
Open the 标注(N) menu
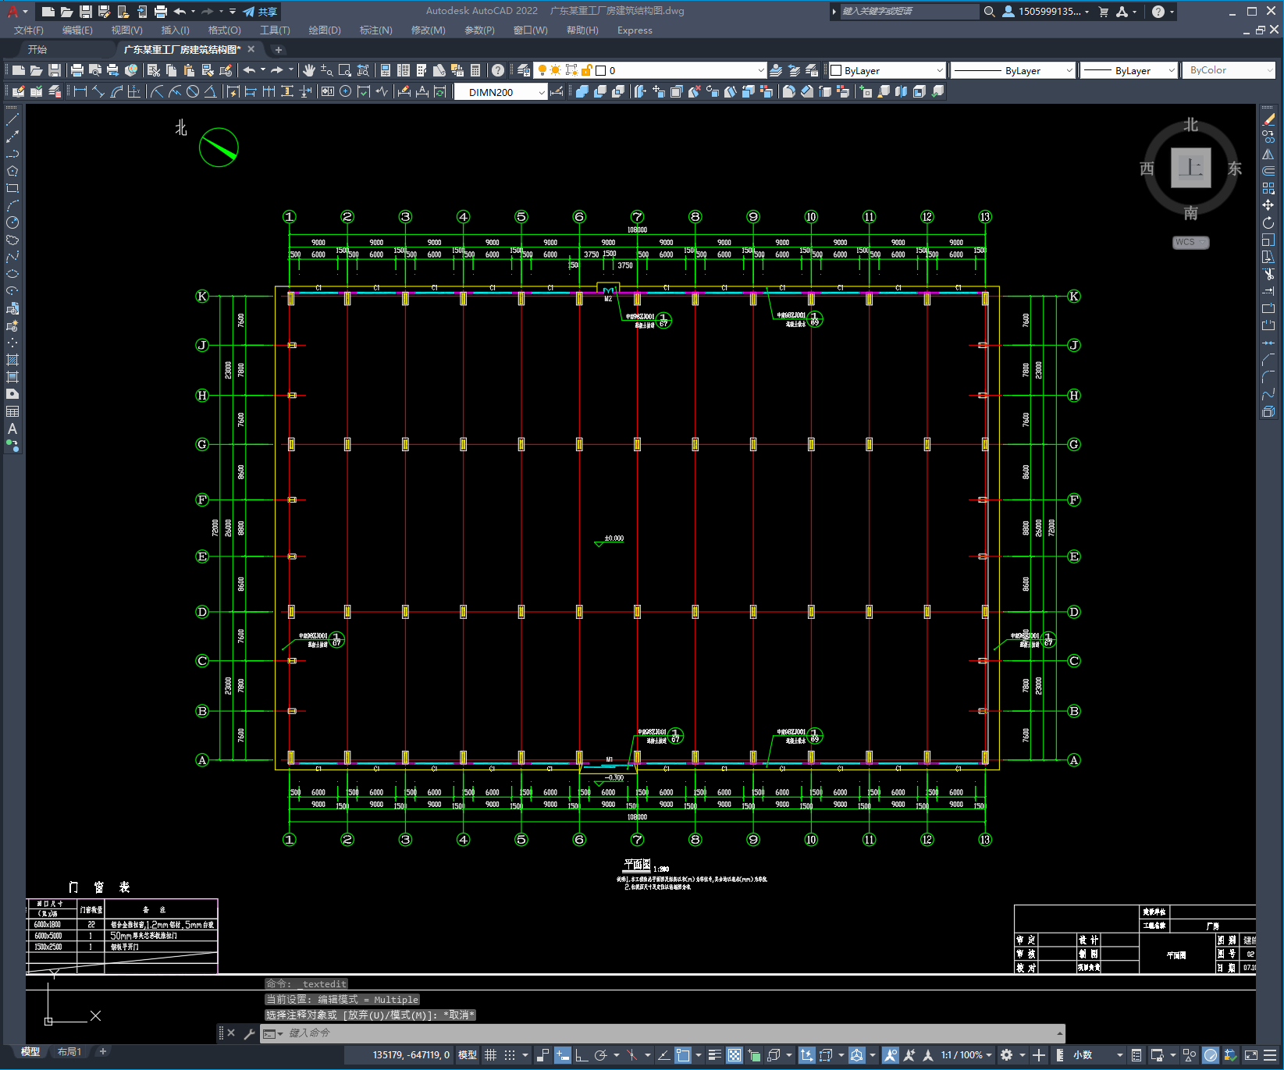(375, 30)
